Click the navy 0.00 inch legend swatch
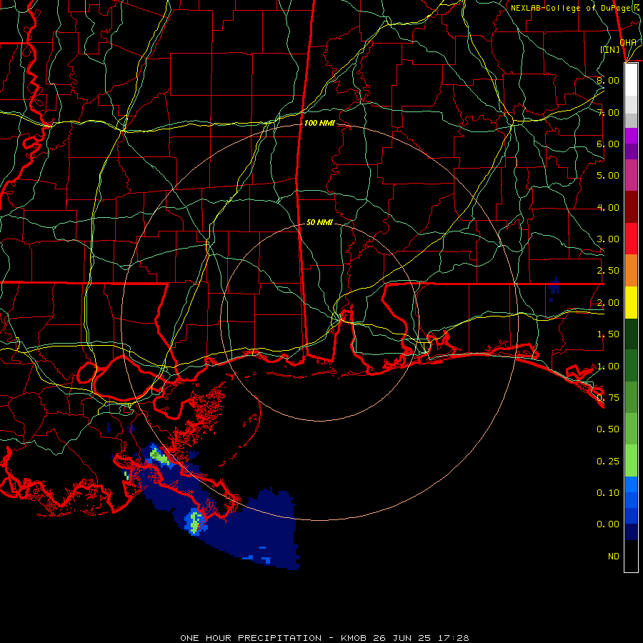Viewport: 643px width, 643px height. coord(631,532)
